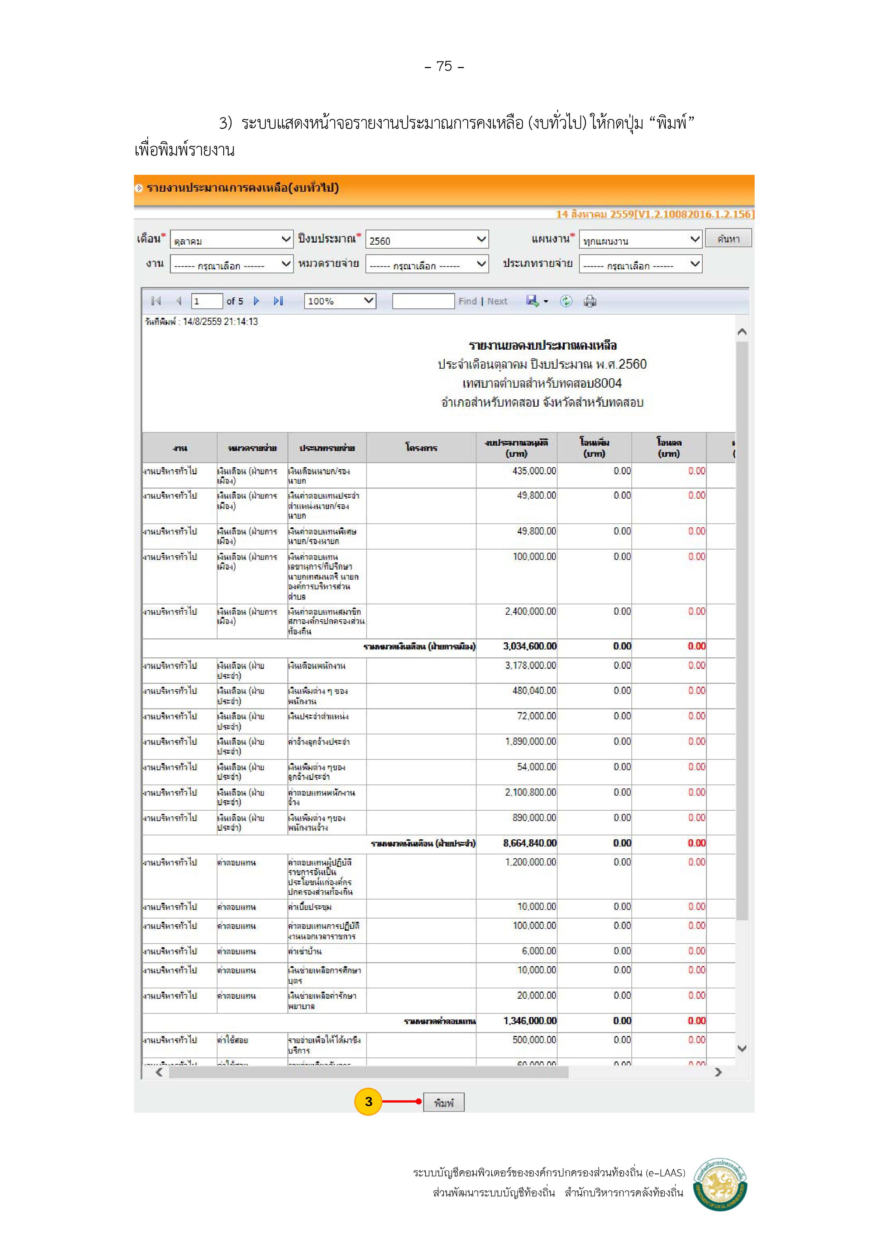Go to the previous report page

(x=178, y=301)
